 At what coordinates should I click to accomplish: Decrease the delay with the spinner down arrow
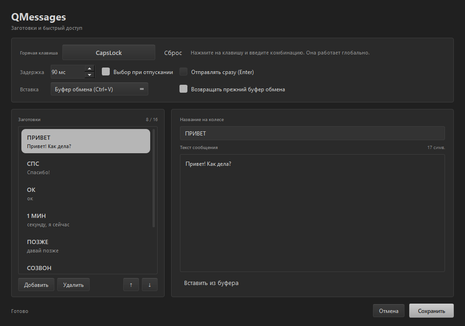pyautogui.click(x=90, y=75)
